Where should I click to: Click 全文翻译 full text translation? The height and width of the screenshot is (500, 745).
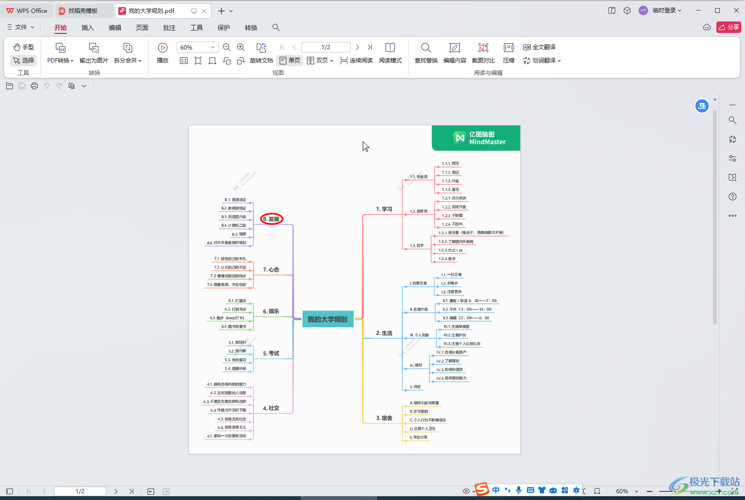tap(539, 47)
